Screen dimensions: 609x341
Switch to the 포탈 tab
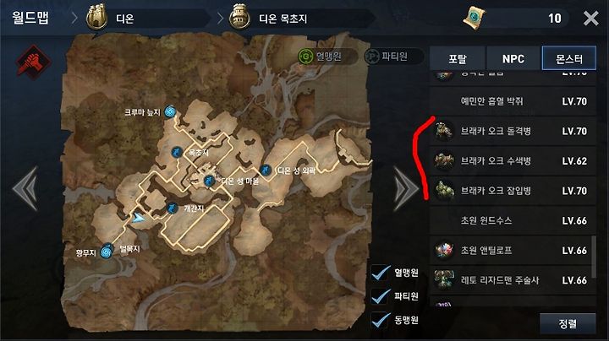tap(458, 58)
